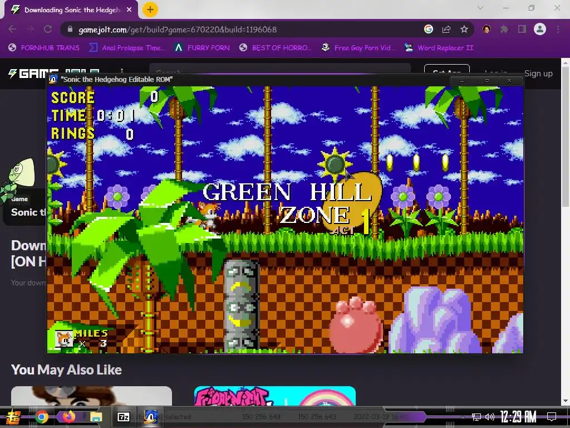Screen dimensions: 570x428
Task: Open Chrome three-dot menu
Action: pos(558,29)
